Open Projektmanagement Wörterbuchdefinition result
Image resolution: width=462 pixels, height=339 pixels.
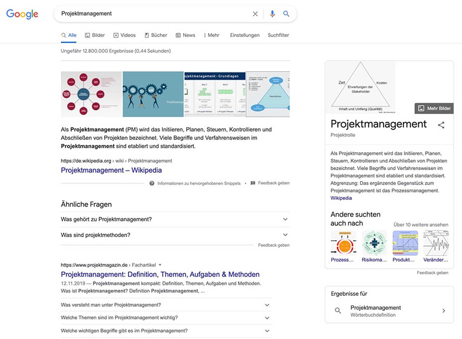point(389,311)
